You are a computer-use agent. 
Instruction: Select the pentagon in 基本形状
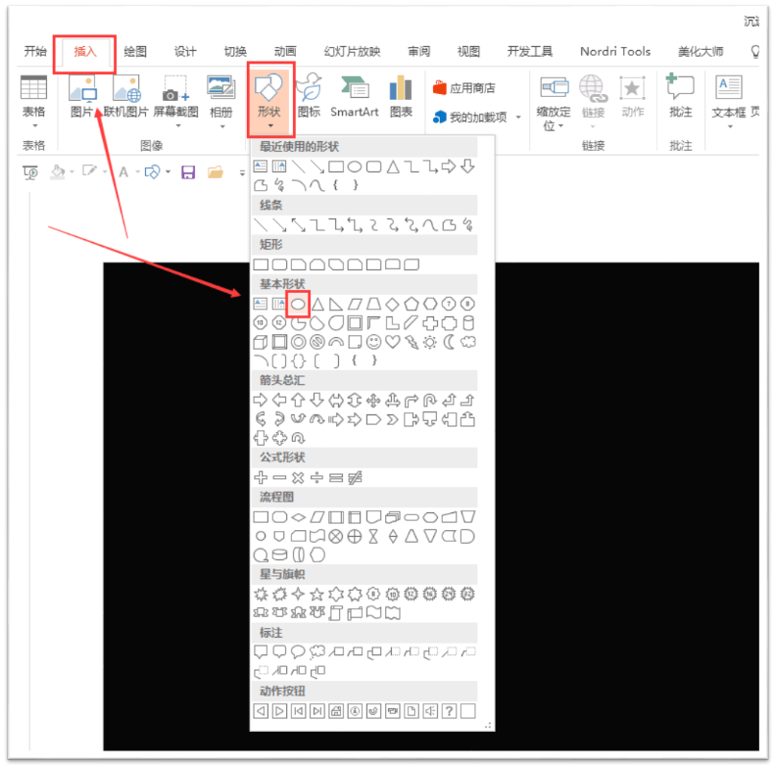pyautogui.click(x=411, y=304)
